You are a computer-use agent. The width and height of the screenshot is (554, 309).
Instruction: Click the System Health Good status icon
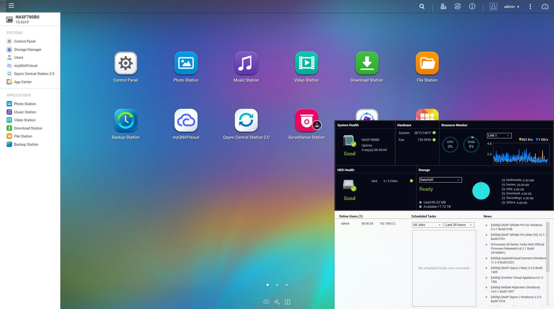click(349, 141)
